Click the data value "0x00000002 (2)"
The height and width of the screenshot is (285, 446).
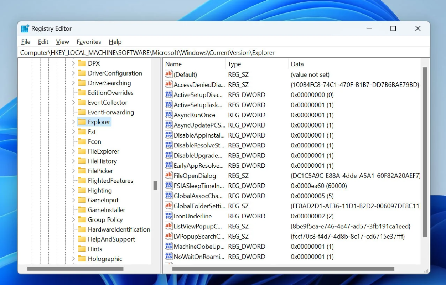[312, 216]
